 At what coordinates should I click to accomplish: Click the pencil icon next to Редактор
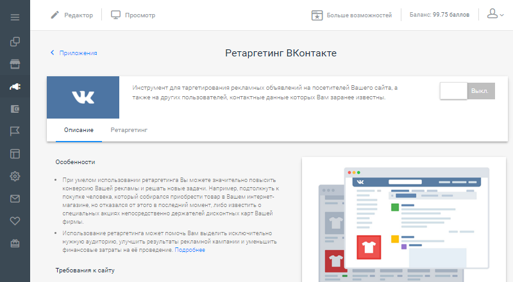point(55,15)
